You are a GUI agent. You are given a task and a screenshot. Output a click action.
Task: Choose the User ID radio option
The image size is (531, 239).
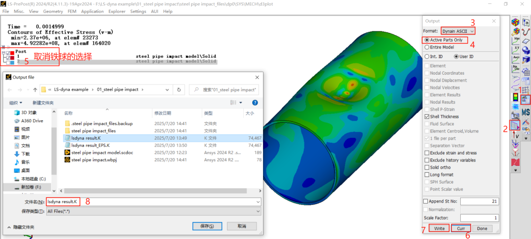(x=456, y=56)
